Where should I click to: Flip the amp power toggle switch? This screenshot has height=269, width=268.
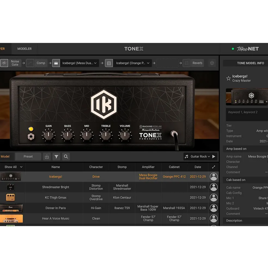pyautogui.click(x=31, y=137)
